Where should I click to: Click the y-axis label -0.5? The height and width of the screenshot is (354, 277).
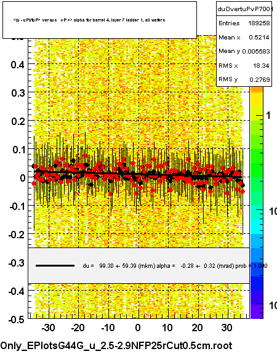tap(17, 320)
